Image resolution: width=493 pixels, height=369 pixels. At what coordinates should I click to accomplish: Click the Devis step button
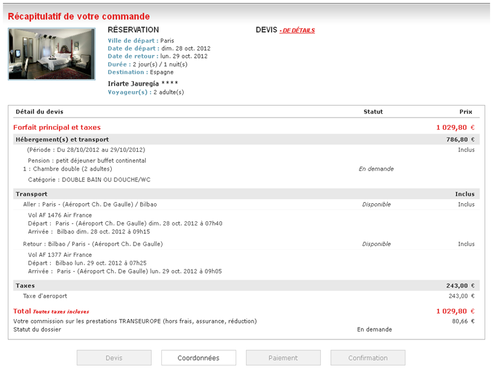click(114, 358)
